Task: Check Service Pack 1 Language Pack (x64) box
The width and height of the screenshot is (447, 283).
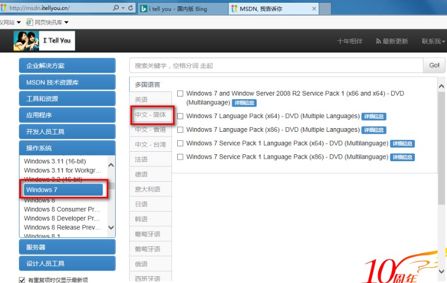Action: pos(180,143)
